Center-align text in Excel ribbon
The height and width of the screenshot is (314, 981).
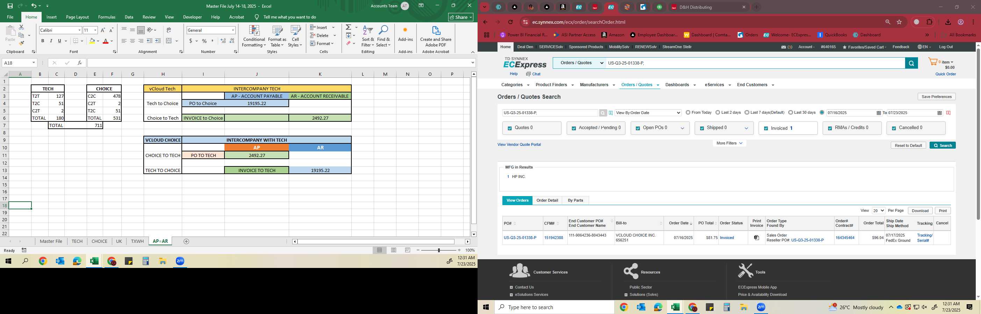(132, 41)
